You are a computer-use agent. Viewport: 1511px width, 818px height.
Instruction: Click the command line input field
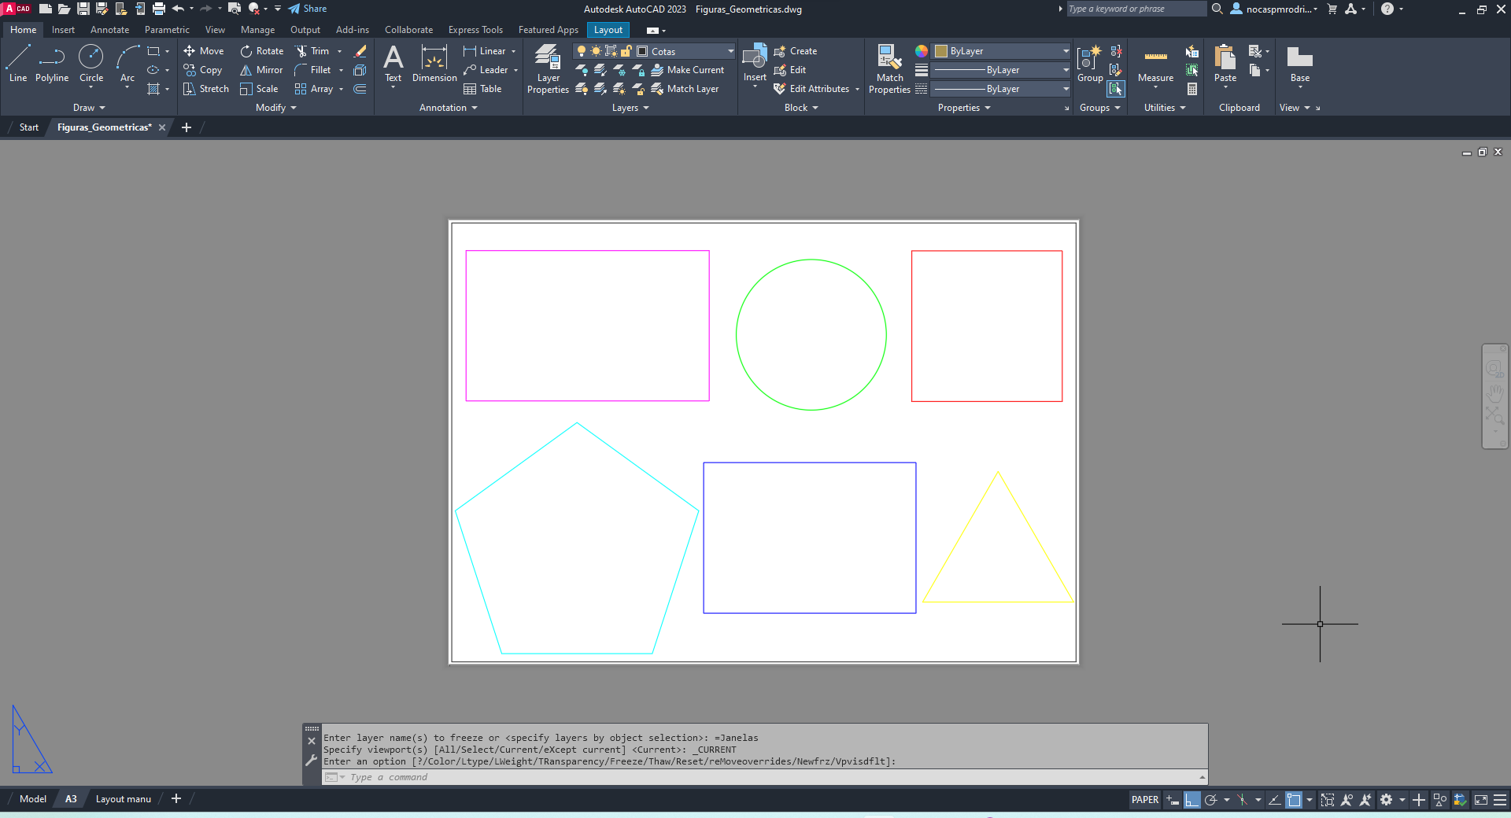coord(763,777)
